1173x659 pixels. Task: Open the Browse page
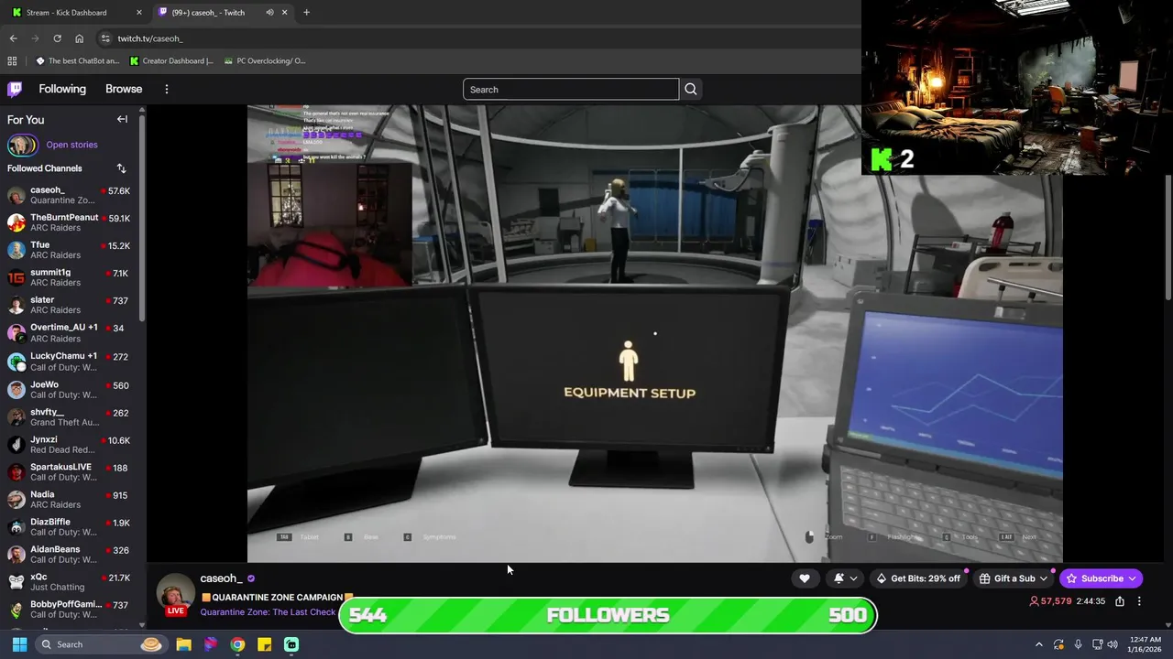point(124,89)
